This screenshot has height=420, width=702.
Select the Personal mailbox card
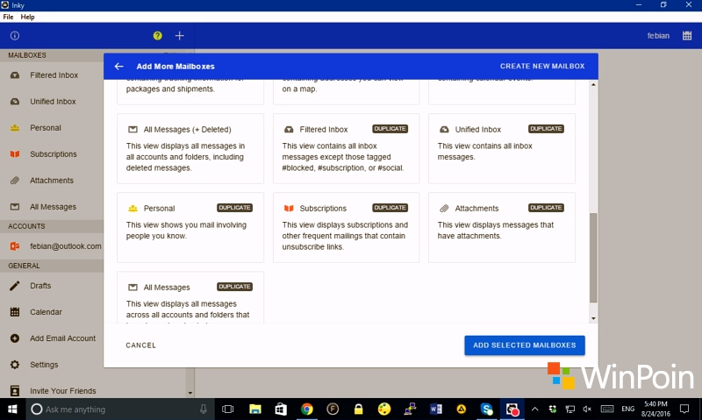[x=190, y=227]
